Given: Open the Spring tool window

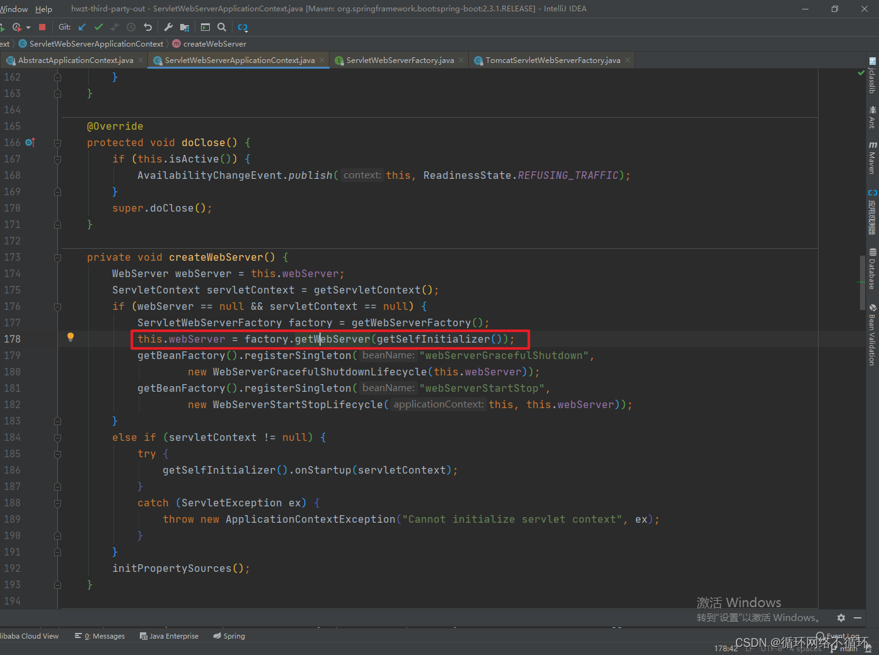Looking at the screenshot, I should (228, 636).
